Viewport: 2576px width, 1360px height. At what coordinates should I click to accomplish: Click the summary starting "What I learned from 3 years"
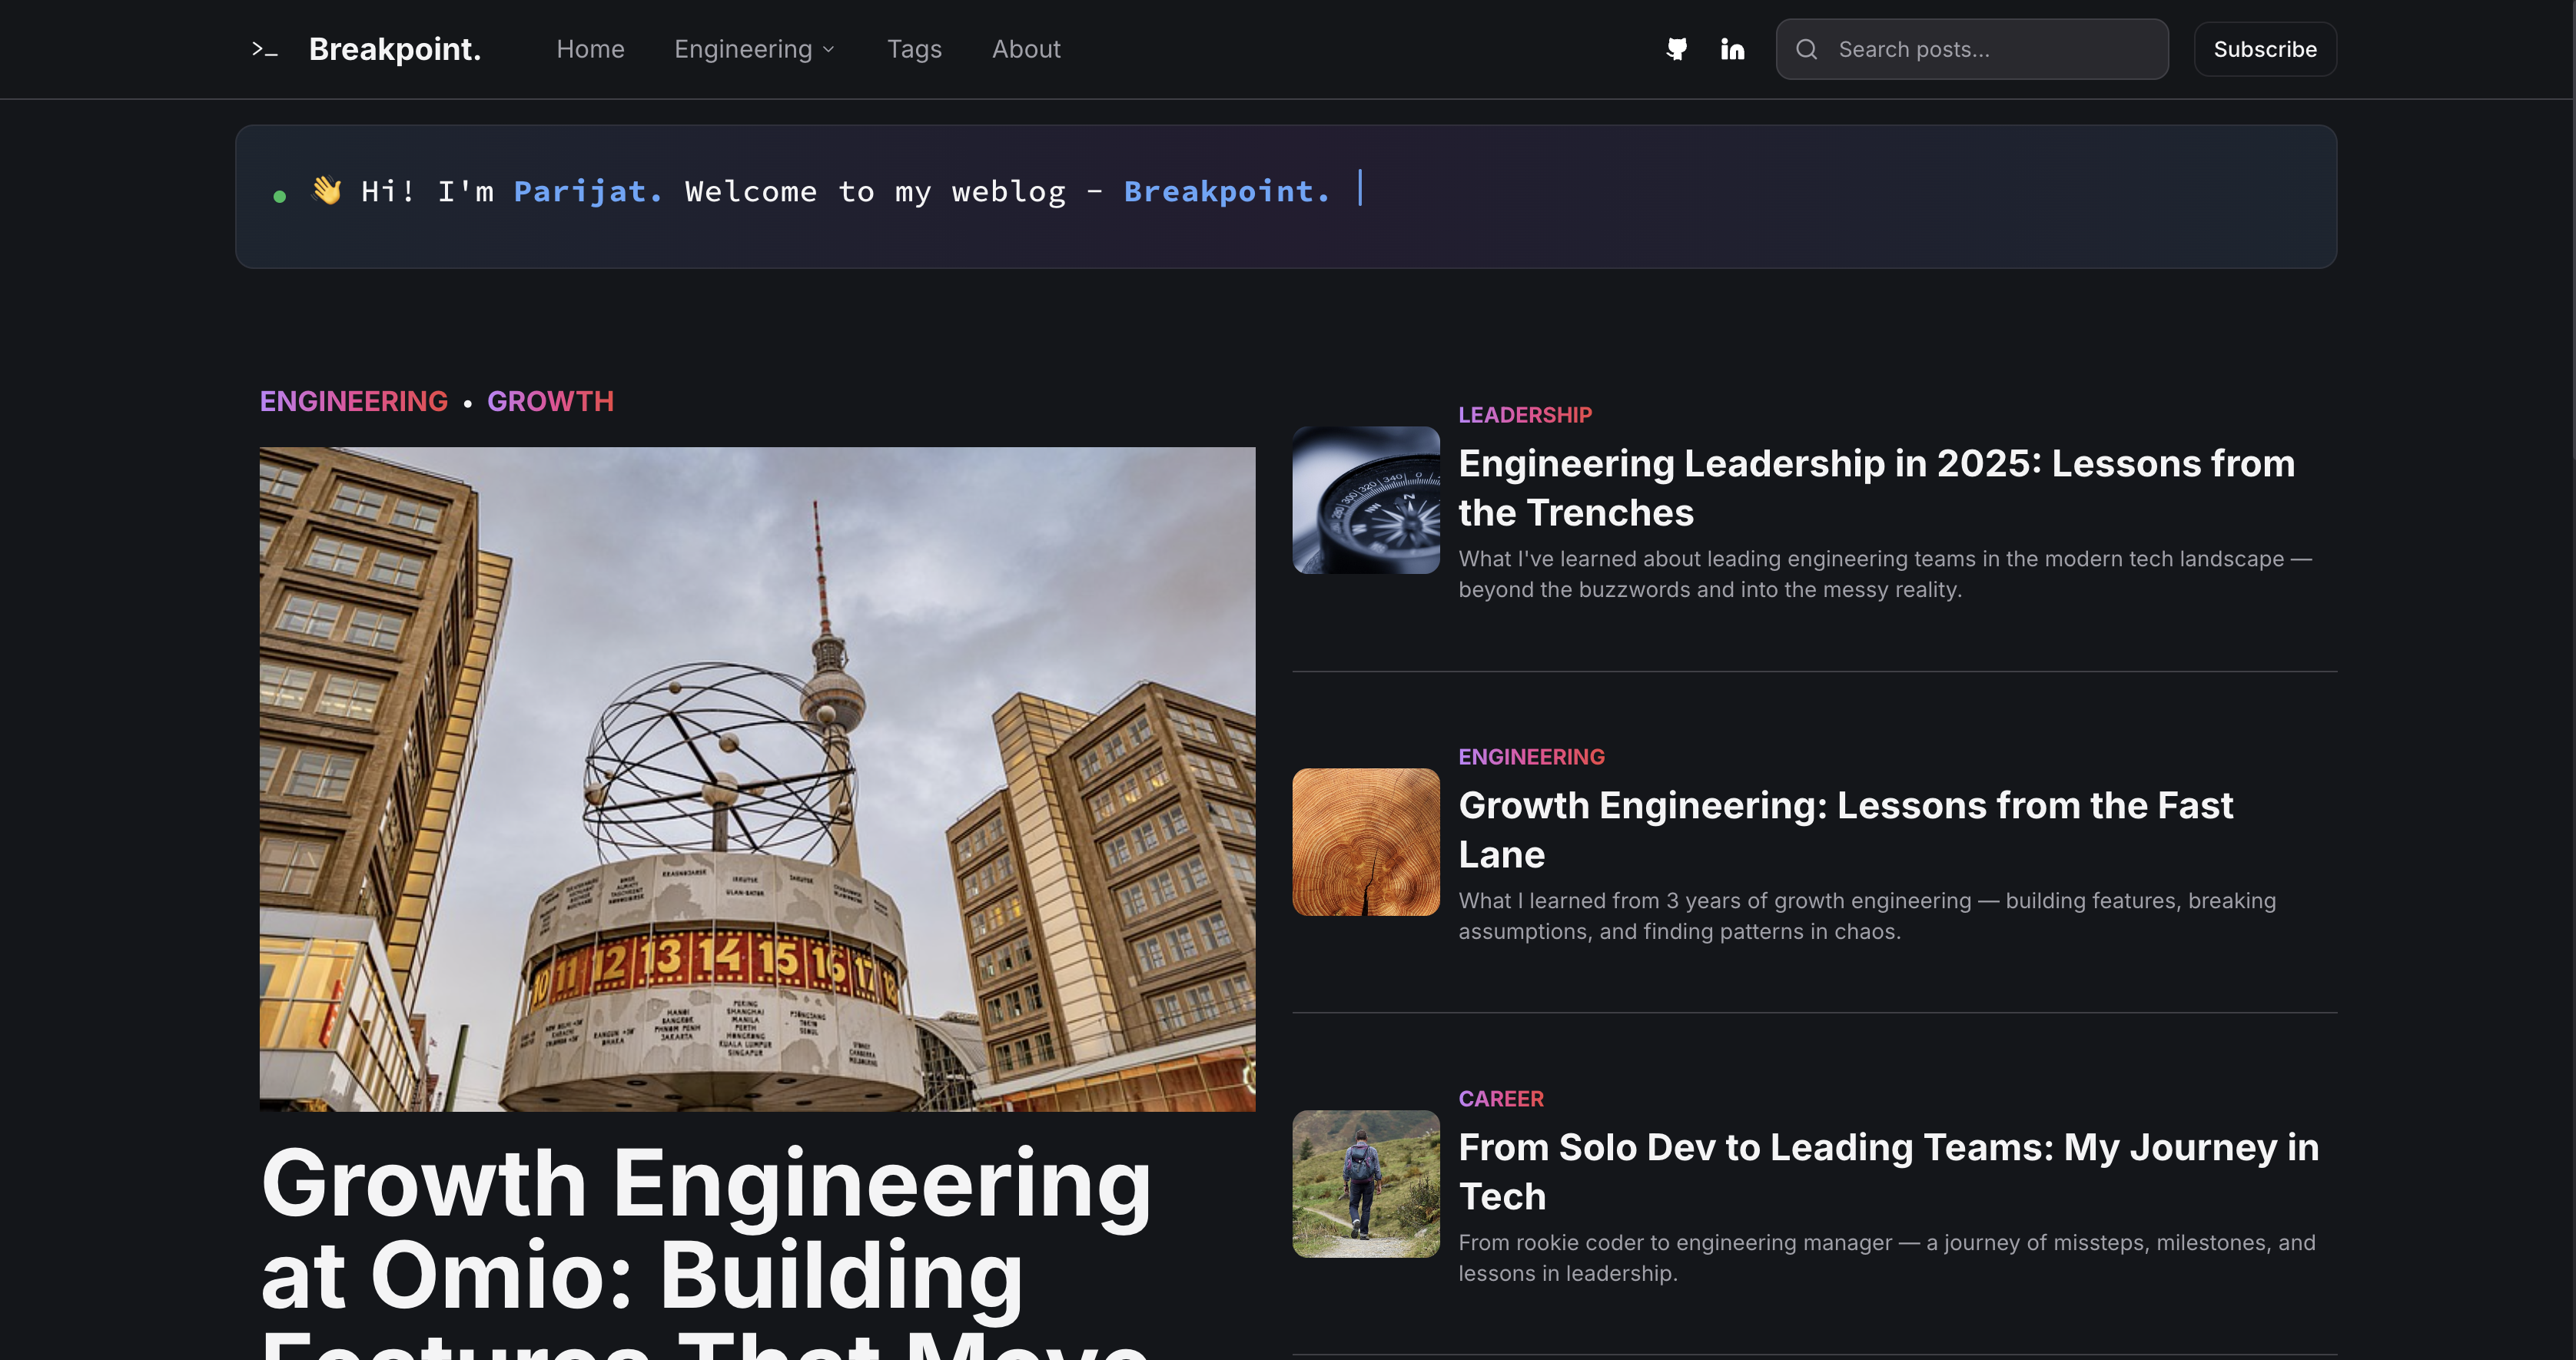click(1866, 916)
